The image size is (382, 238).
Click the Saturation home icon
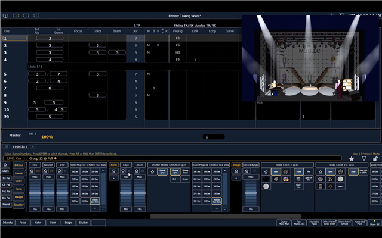pyautogui.click(x=45, y=171)
